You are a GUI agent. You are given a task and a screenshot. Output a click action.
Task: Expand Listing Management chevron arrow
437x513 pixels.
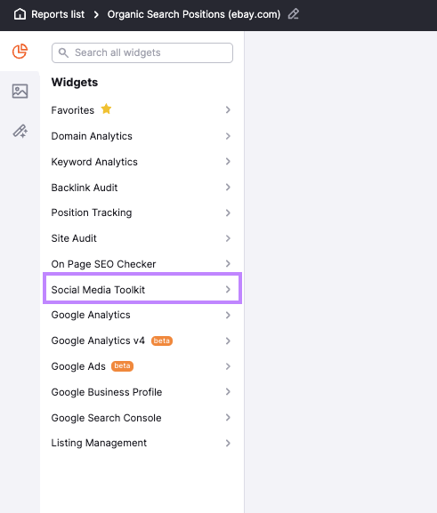tap(228, 444)
